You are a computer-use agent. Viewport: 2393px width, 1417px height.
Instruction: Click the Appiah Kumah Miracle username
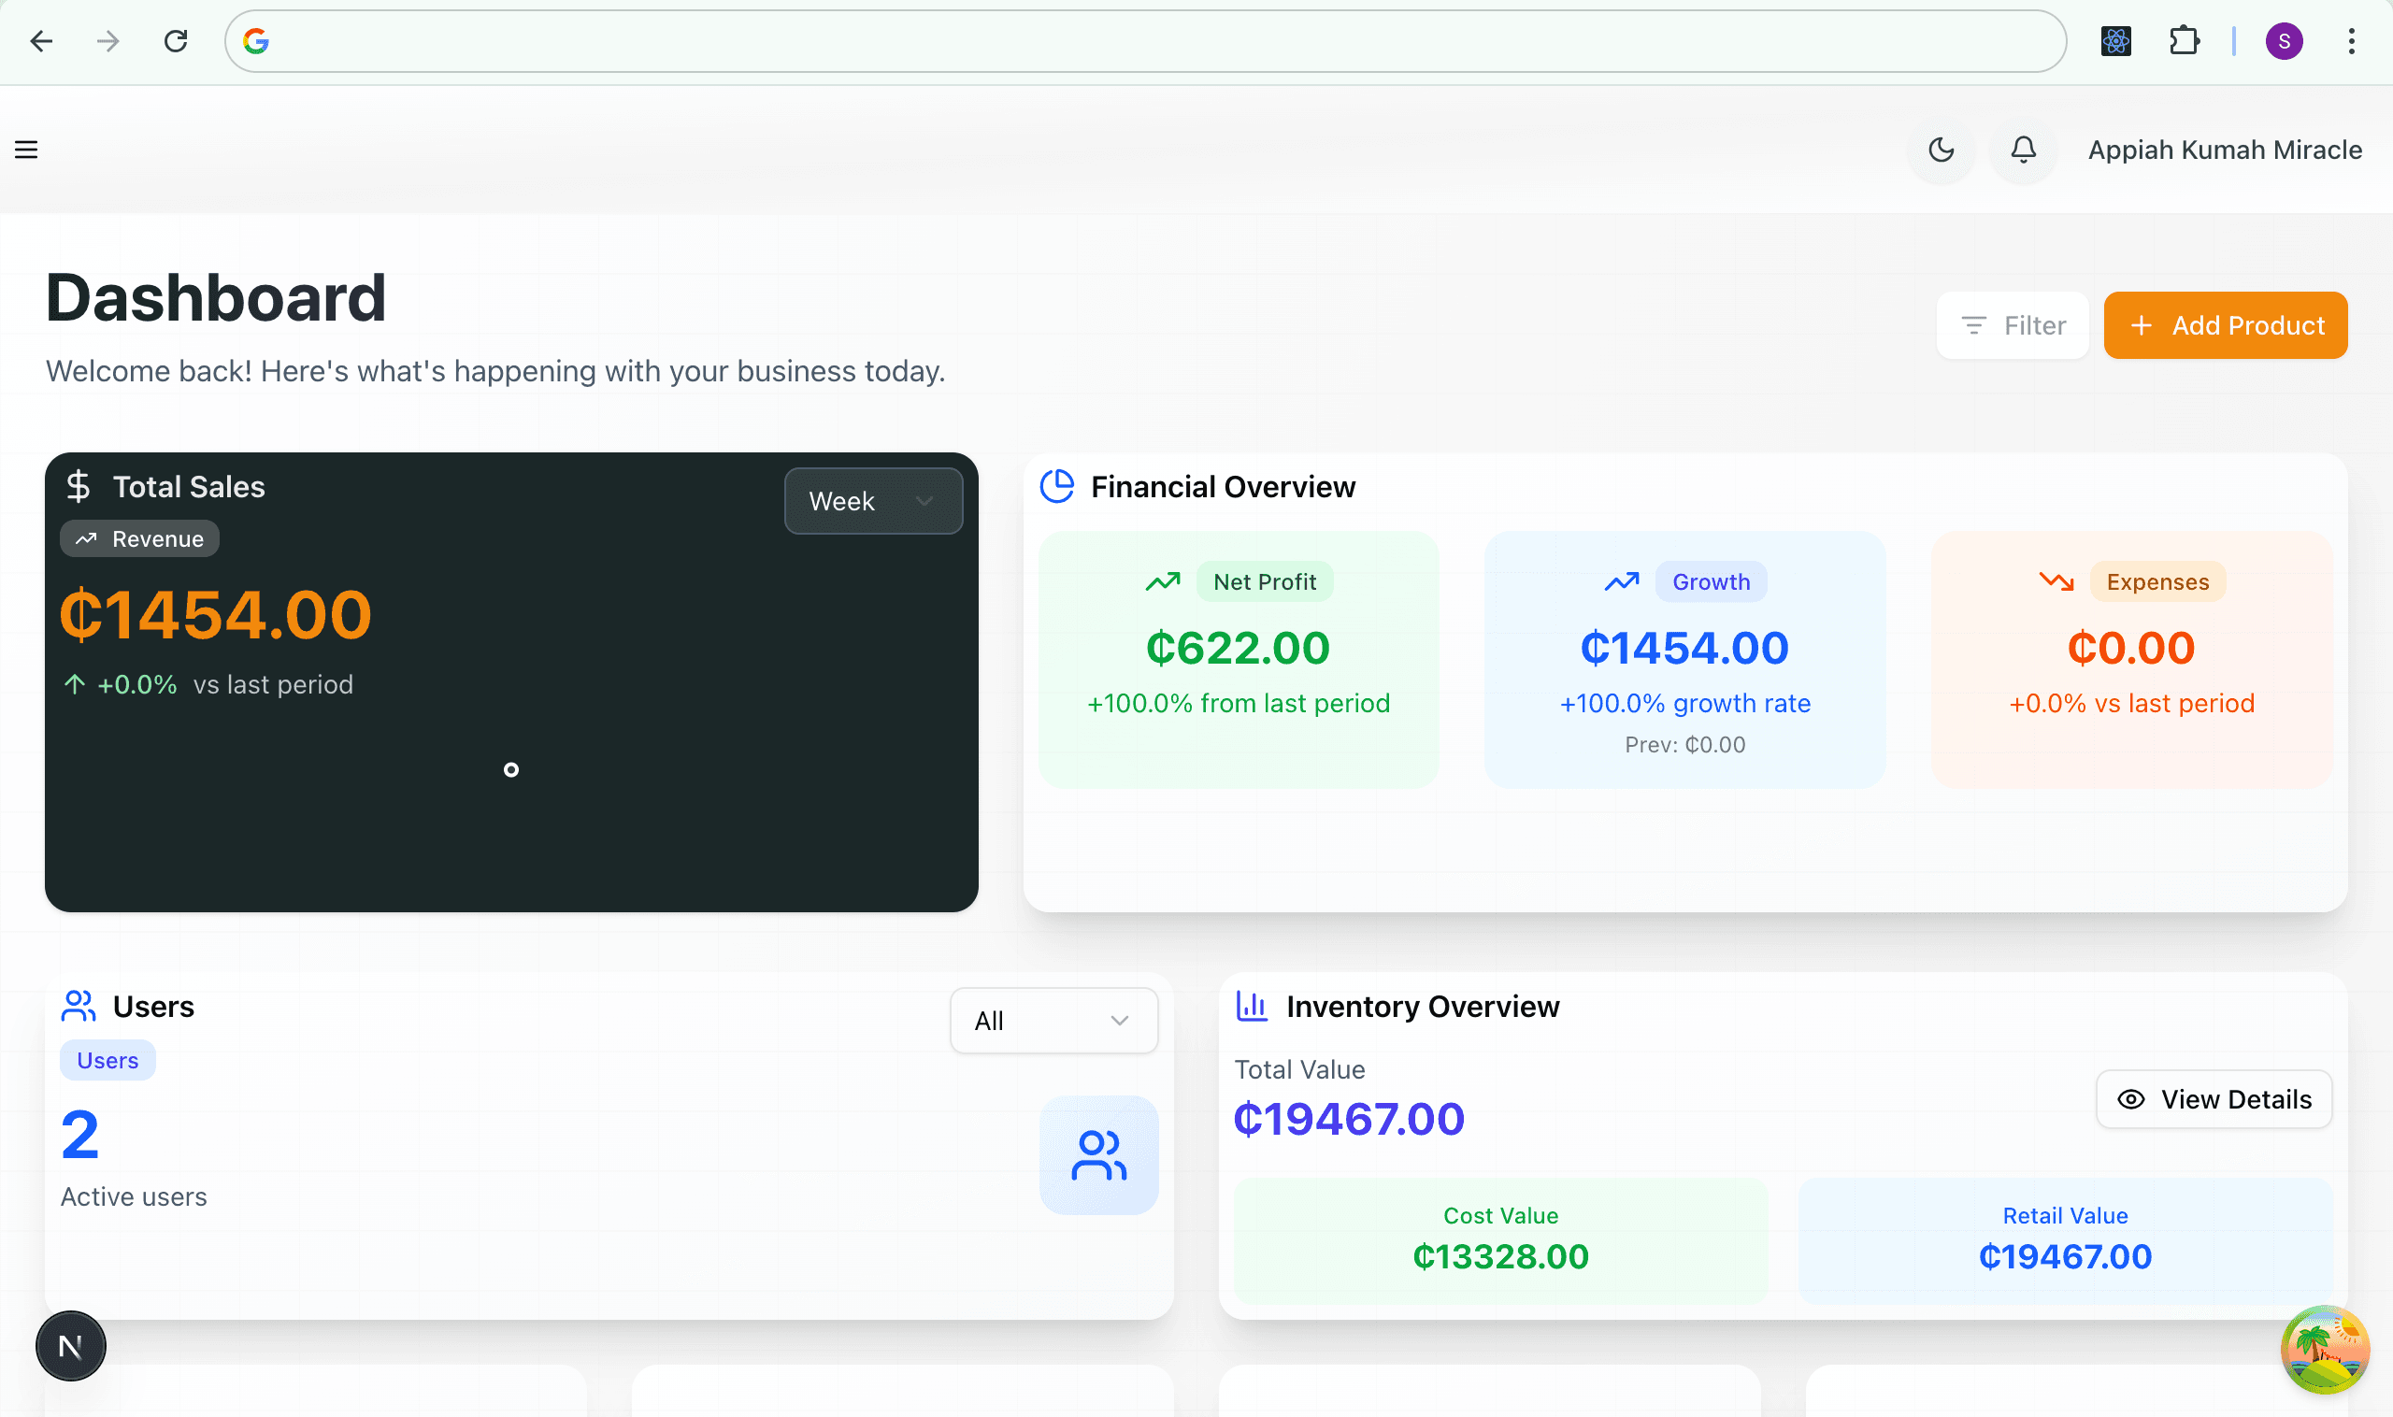2224,150
